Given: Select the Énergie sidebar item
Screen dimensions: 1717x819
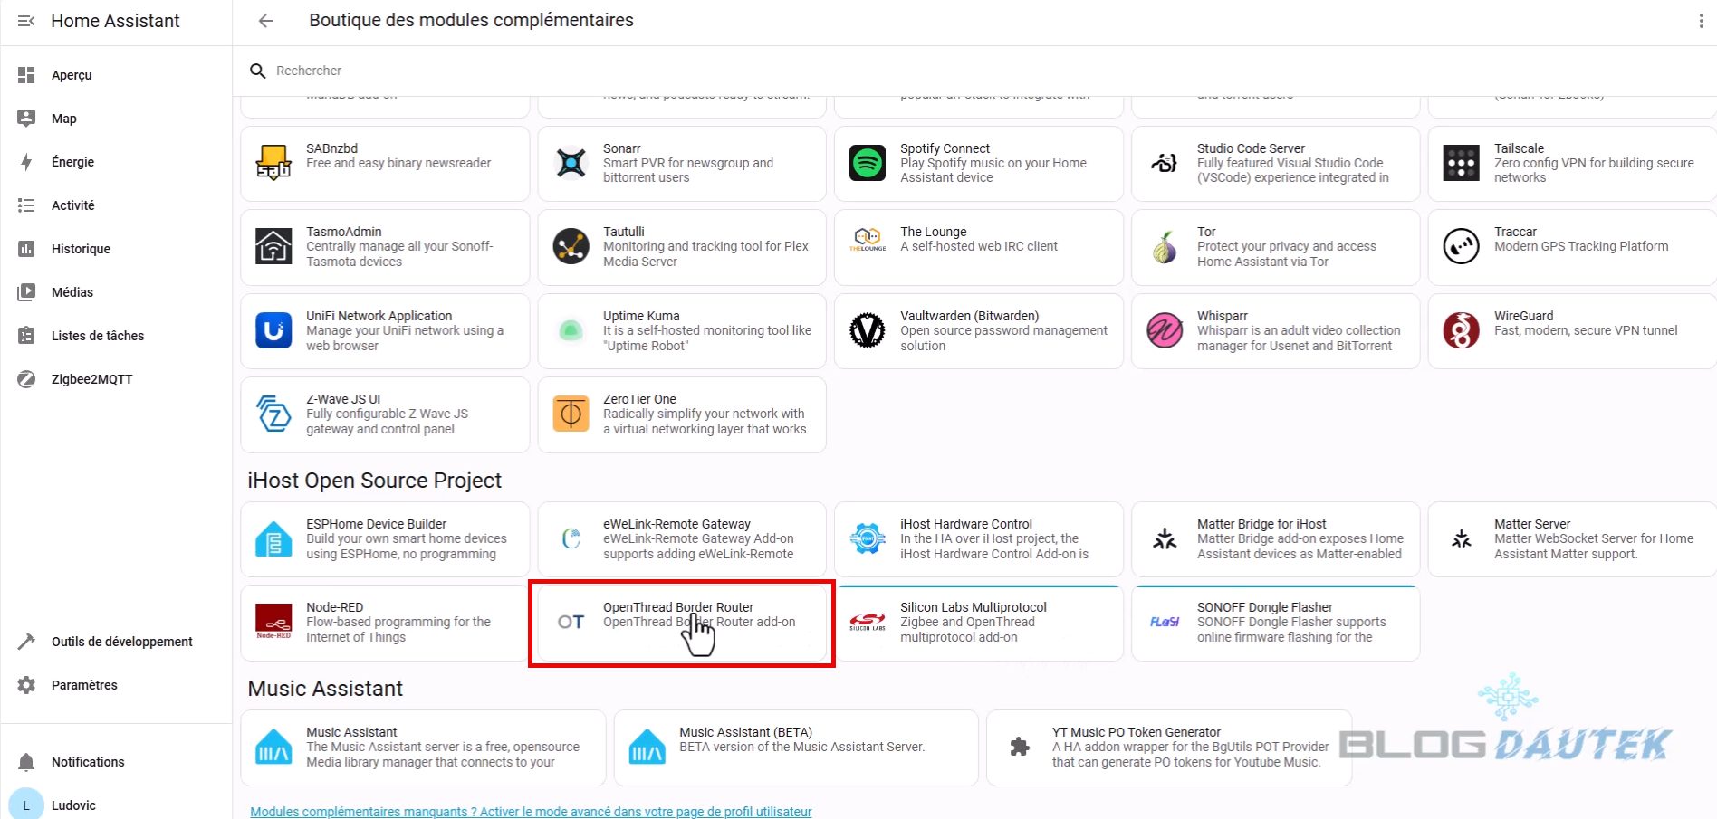Looking at the screenshot, I should pos(72,162).
